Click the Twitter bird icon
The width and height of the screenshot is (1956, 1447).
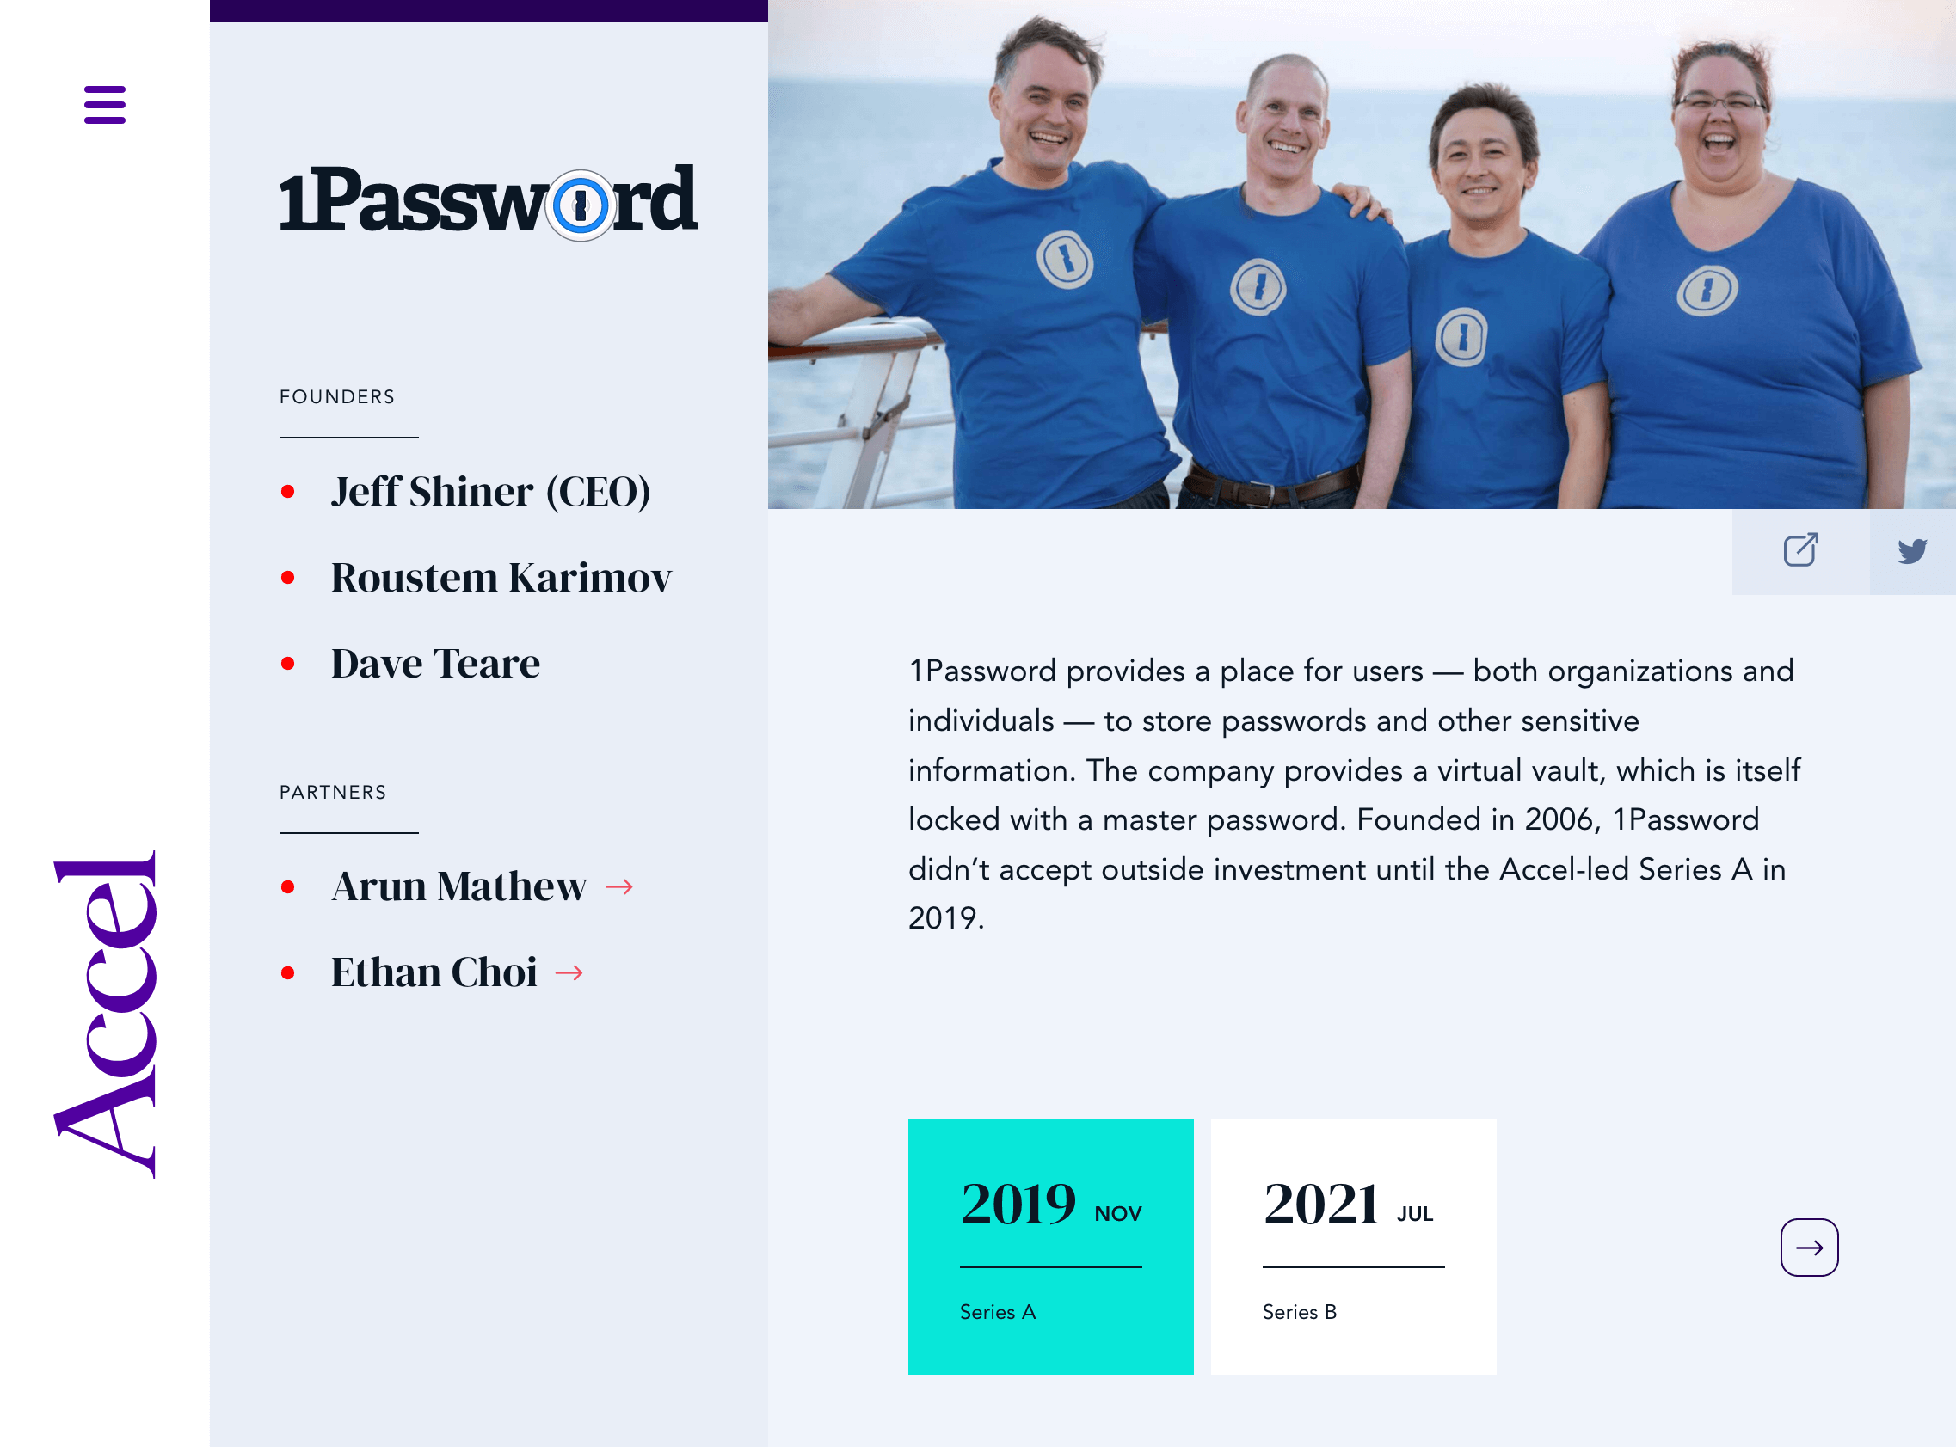[x=1913, y=550]
